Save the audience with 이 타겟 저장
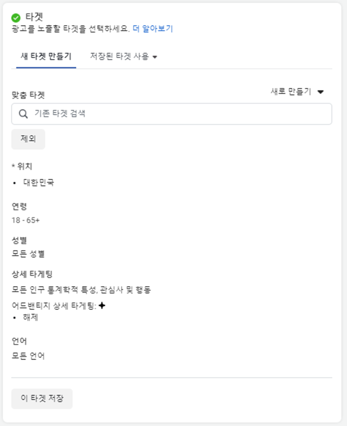This screenshot has height=426, width=347. tap(42, 398)
